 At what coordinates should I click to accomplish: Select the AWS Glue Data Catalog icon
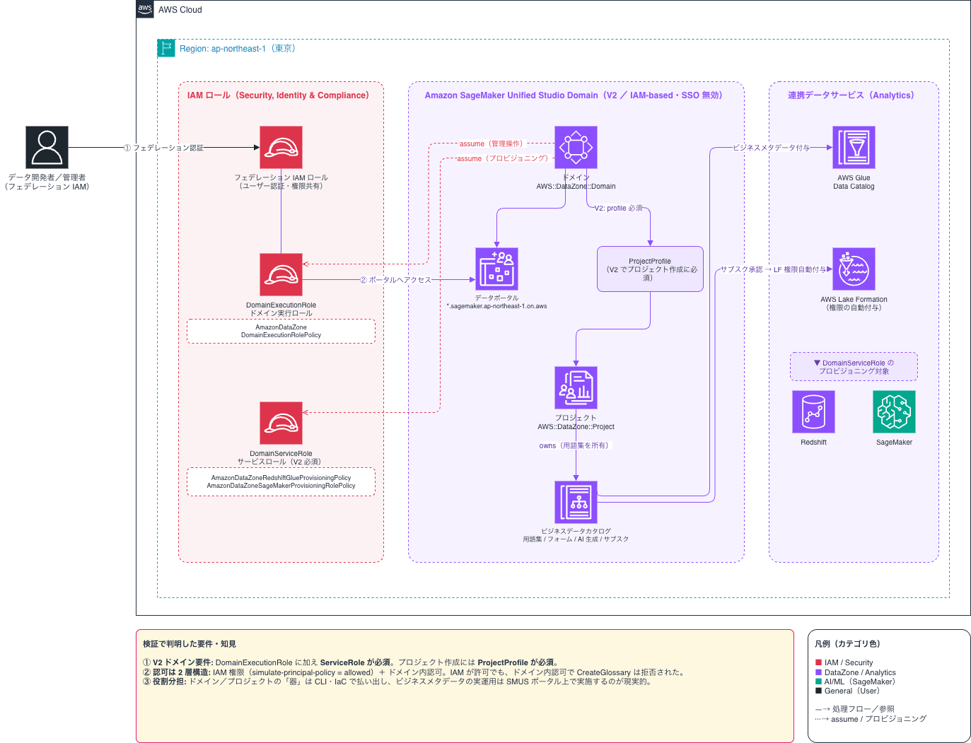[x=854, y=147]
